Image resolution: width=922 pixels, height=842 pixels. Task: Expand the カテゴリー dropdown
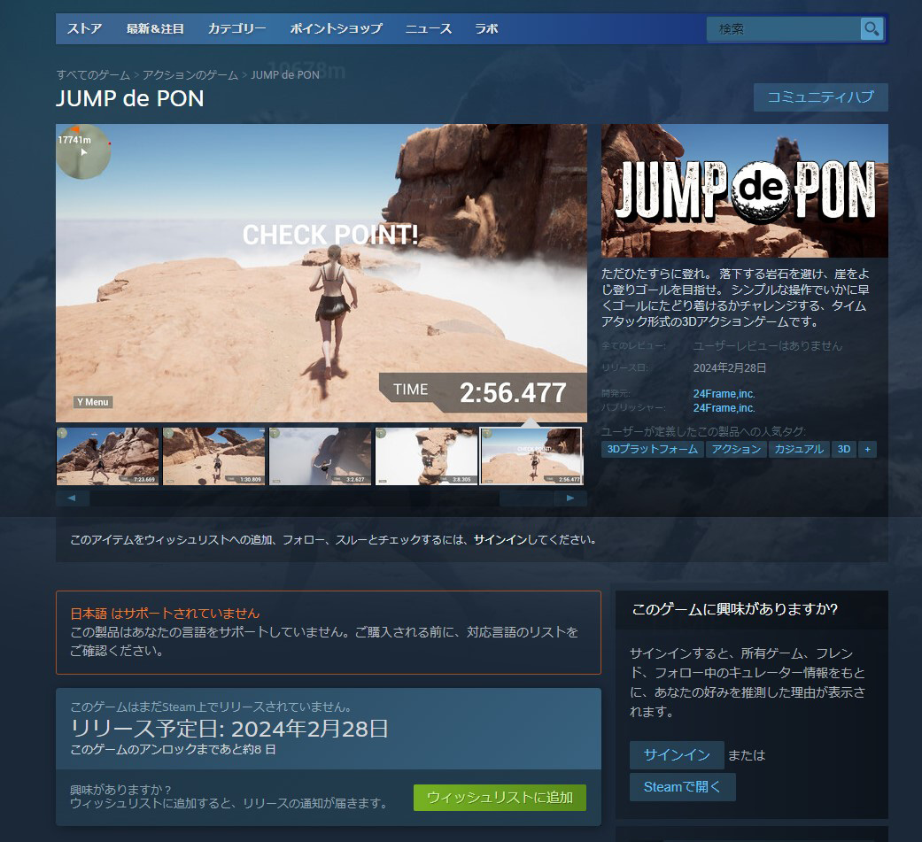(x=236, y=28)
